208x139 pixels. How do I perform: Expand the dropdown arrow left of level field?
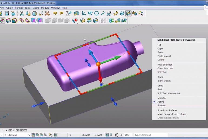point(1,135)
